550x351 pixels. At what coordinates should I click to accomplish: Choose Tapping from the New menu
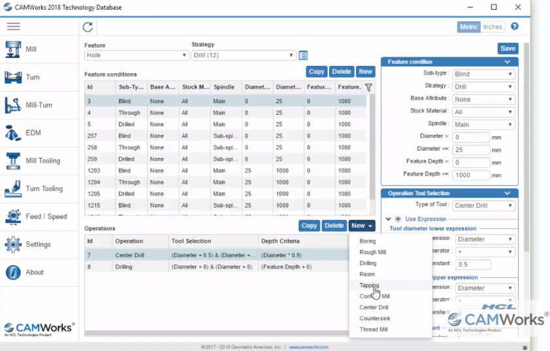369,285
